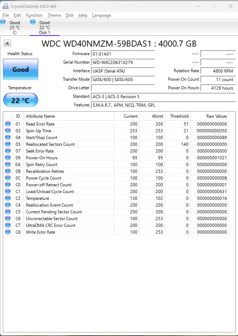Click status orb of Write Error Rate row
This screenshot has width=238, height=336.
(x=8, y=232)
